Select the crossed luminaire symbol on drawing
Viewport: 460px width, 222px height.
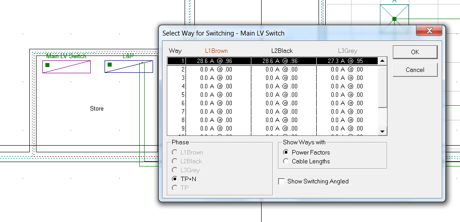(x=394, y=18)
